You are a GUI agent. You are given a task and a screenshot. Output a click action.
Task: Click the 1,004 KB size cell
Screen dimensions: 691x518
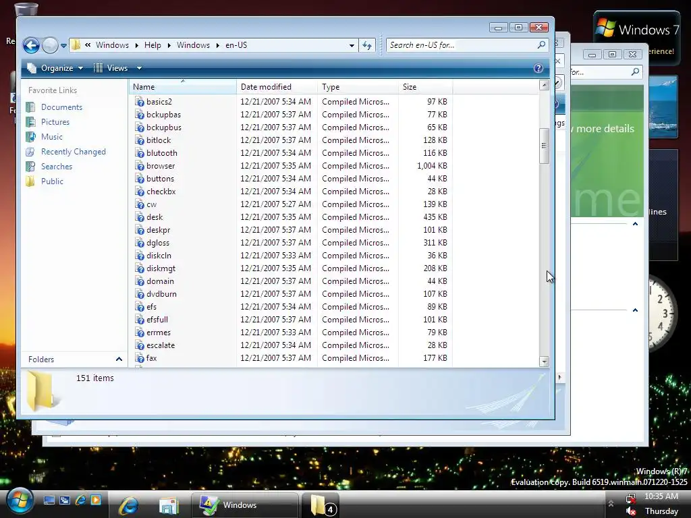click(432, 166)
